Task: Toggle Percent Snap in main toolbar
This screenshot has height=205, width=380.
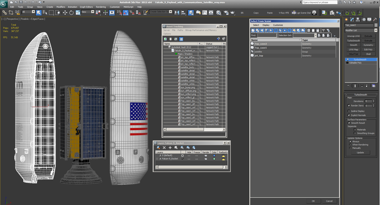Action: (132, 13)
